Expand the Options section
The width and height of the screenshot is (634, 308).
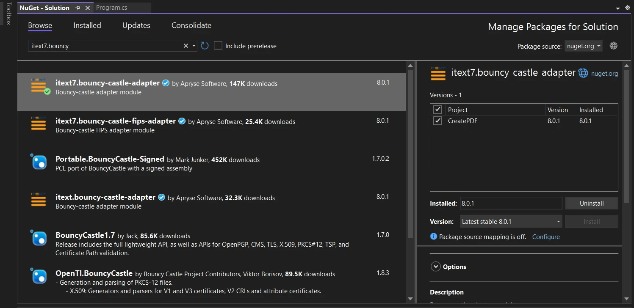(x=435, y=267)
